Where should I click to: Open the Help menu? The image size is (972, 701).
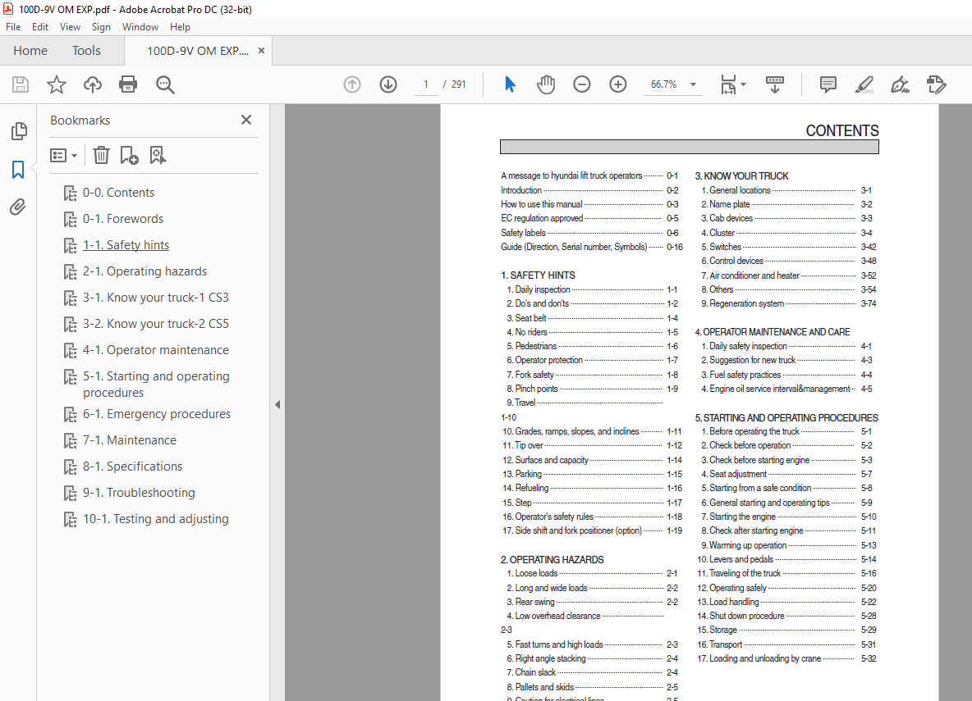click(x=180, y=26)
